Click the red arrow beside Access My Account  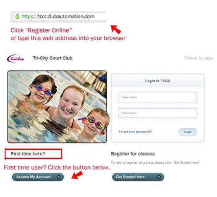click(x=77, y=175)
